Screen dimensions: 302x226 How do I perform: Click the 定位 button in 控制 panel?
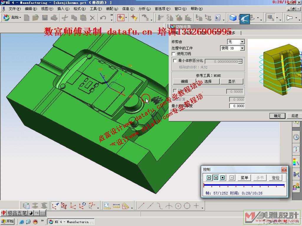276,178
